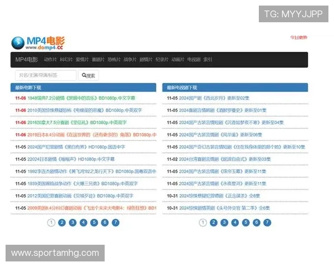
Task: Open the 电视剧 category
Action: pyautogui.click(x=194, y=60)
